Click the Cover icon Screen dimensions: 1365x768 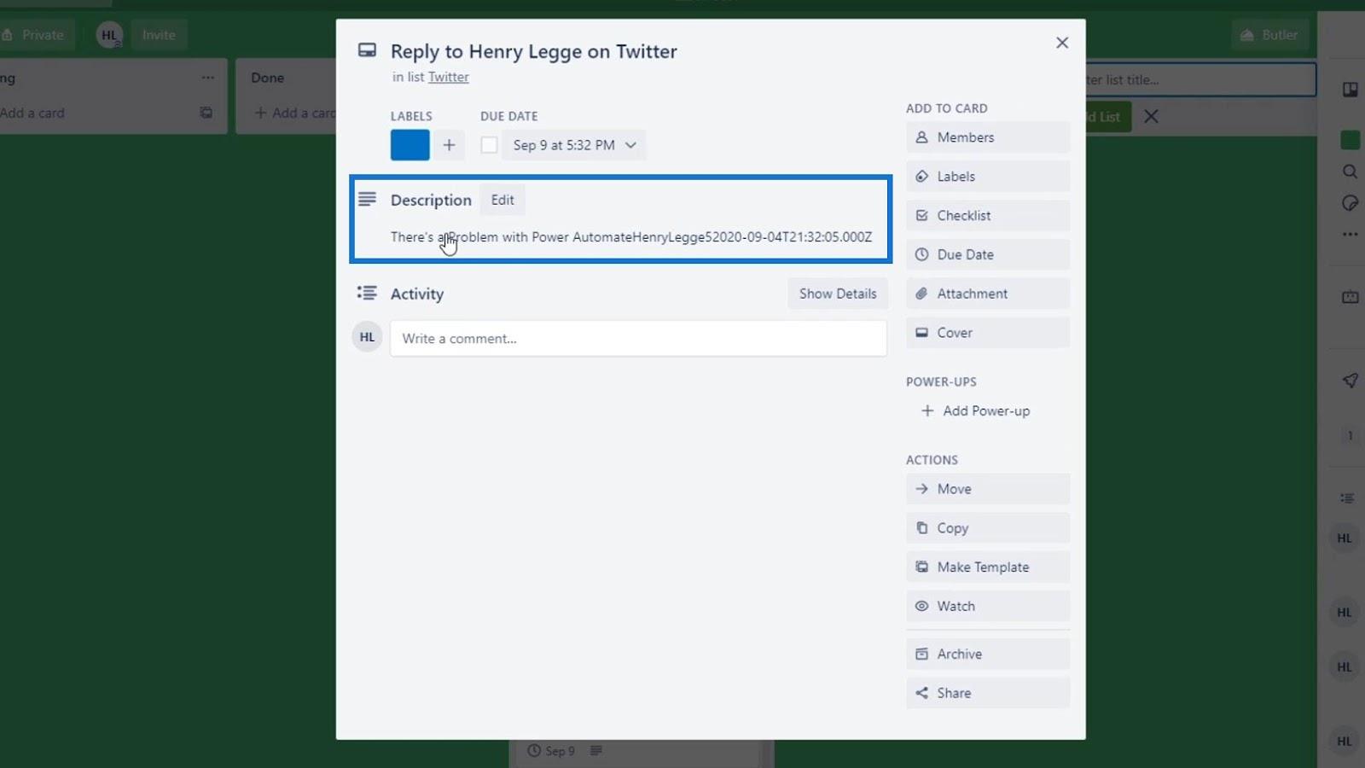(x=921, y=332)
